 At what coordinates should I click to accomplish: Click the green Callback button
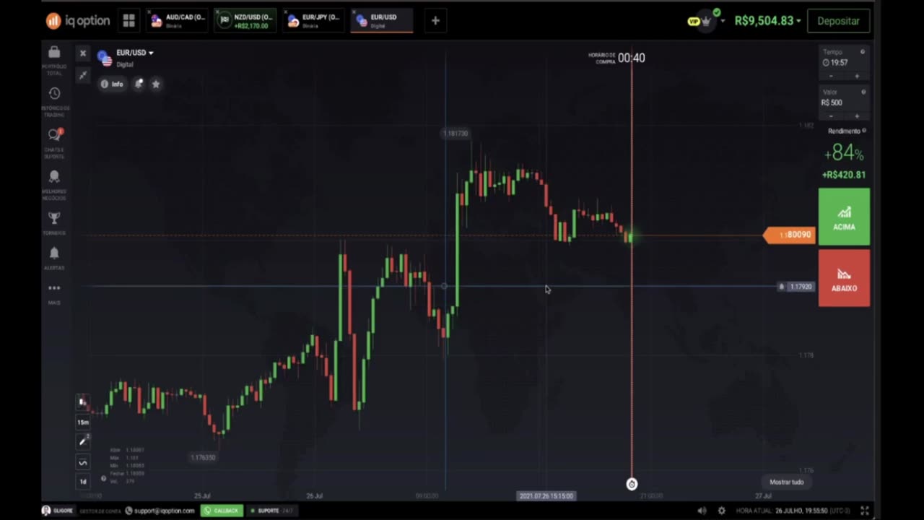point(222,511)
